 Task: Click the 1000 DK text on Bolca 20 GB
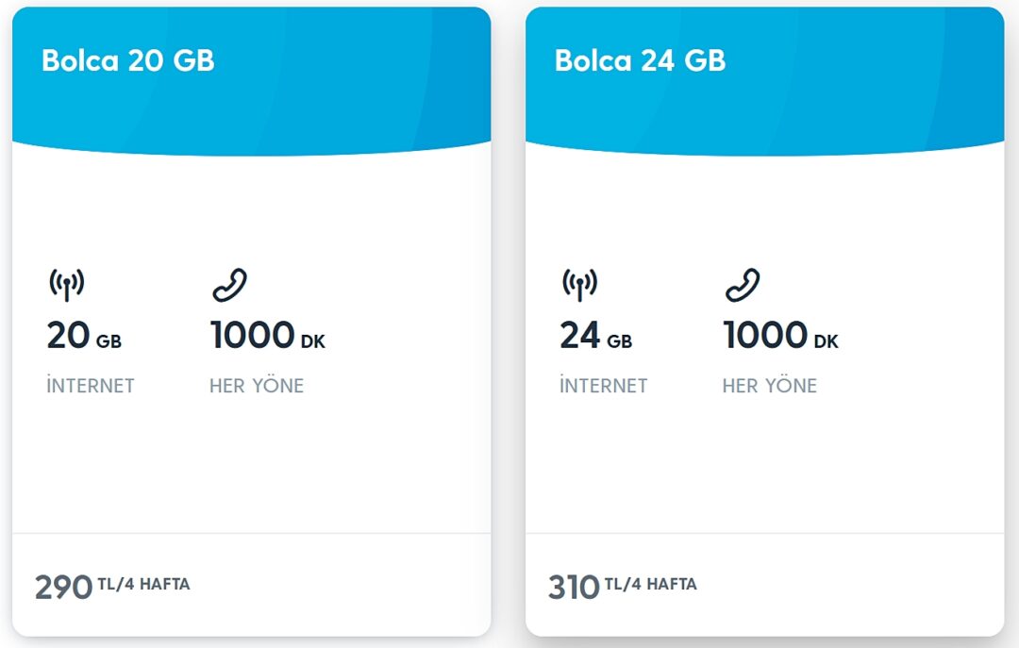pyautogui.click(x=264, y=335)
